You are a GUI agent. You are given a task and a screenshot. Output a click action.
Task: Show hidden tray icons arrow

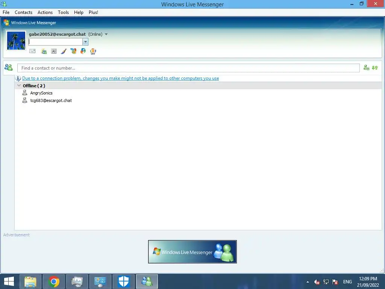tap(308, 282)
